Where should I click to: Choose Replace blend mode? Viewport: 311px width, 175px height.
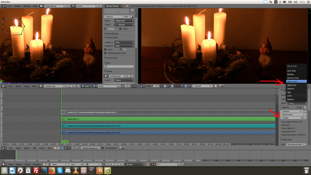click(296, 99)
